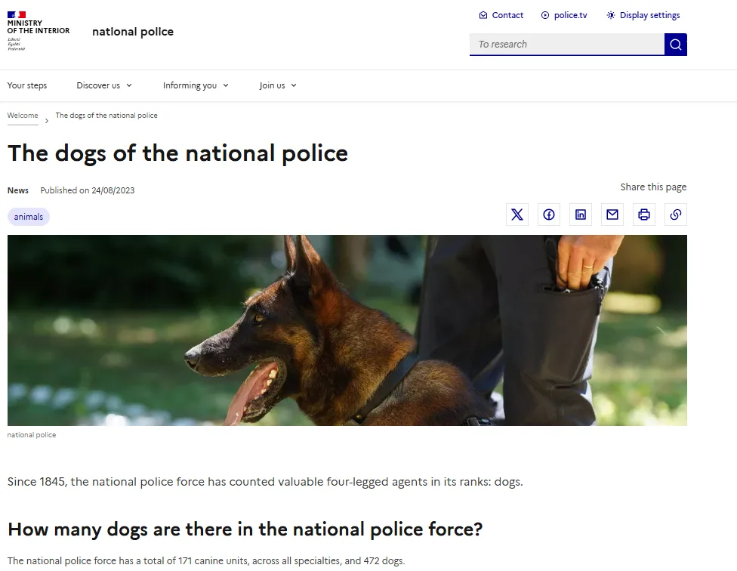Click 'Published on 24/08/2023' text
Screen dimensions: 737x571
(88, 190)
